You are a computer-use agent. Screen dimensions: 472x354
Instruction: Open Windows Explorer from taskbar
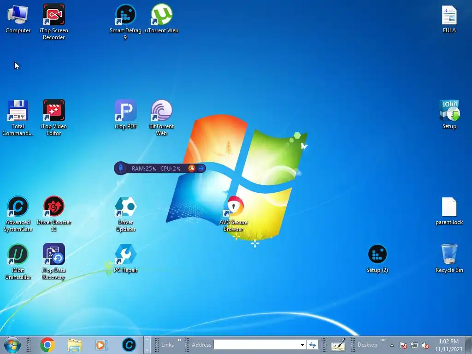pos(75,345)
